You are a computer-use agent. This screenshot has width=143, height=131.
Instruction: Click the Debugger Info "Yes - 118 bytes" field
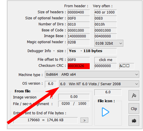click(92, 51)
